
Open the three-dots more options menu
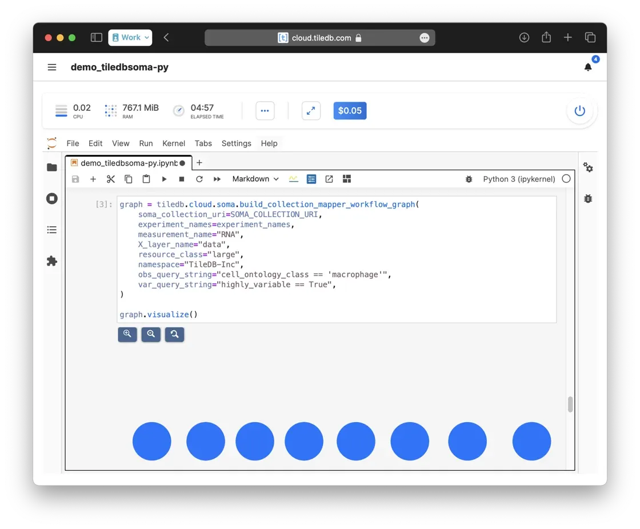pyautogui.click(x=265, y=111)
